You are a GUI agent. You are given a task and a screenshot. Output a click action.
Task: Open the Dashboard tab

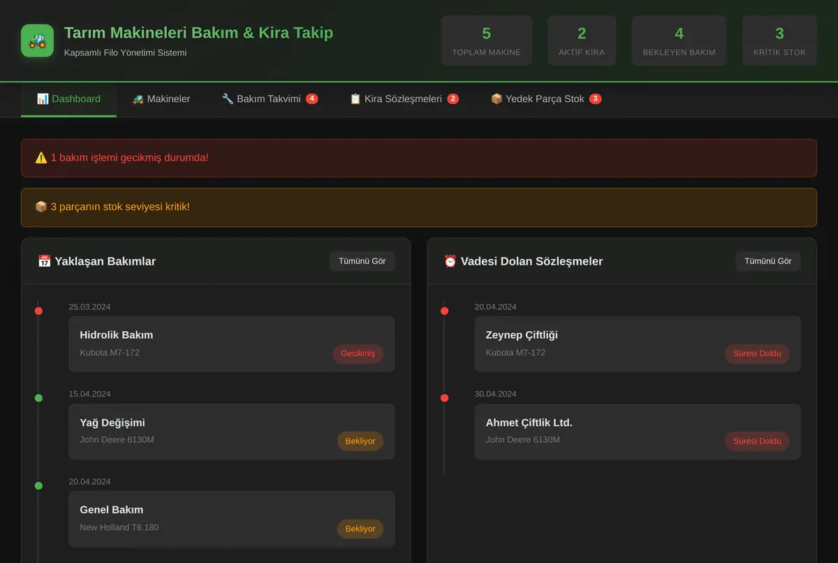pos(68,99)
